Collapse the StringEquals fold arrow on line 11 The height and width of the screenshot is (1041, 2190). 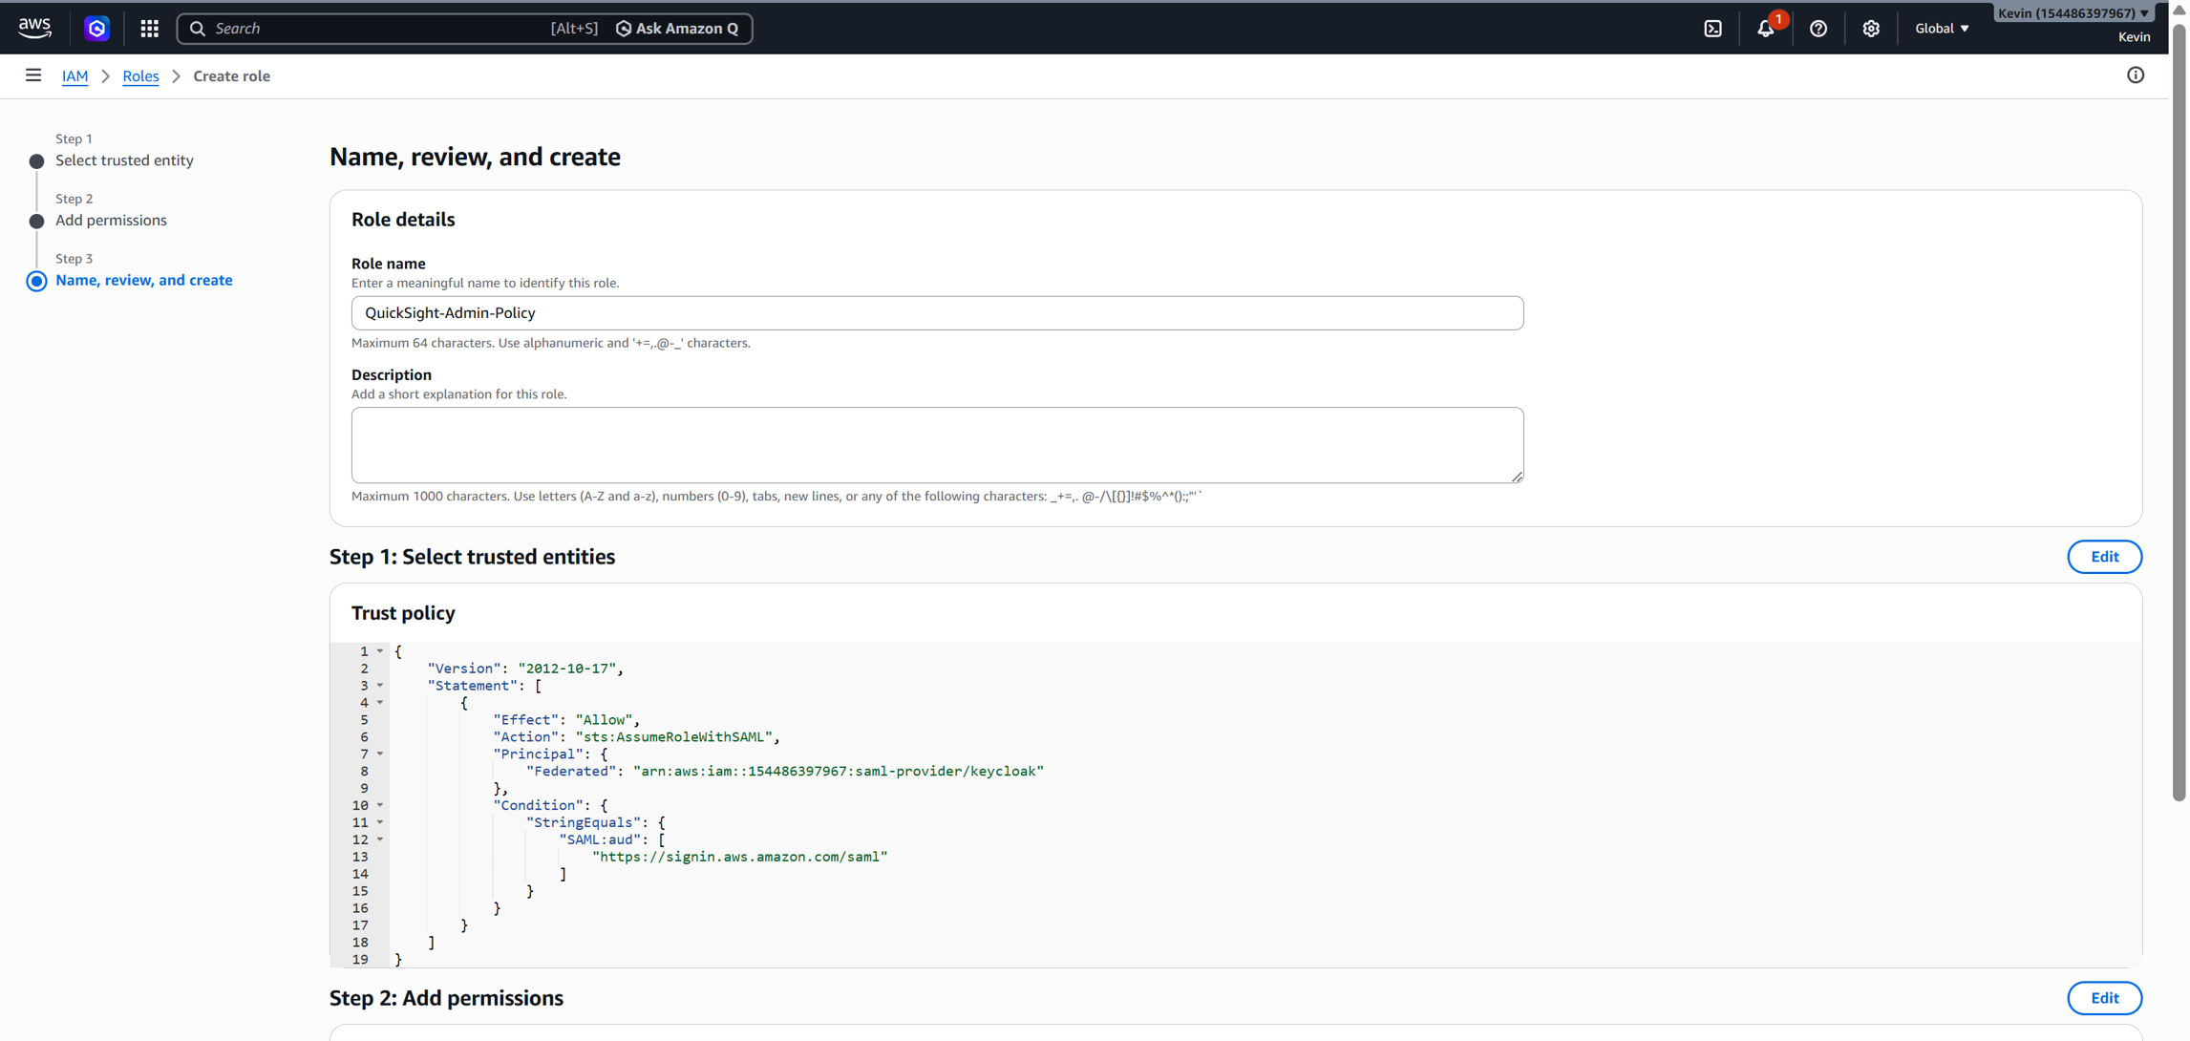click(x=380, y=822)
